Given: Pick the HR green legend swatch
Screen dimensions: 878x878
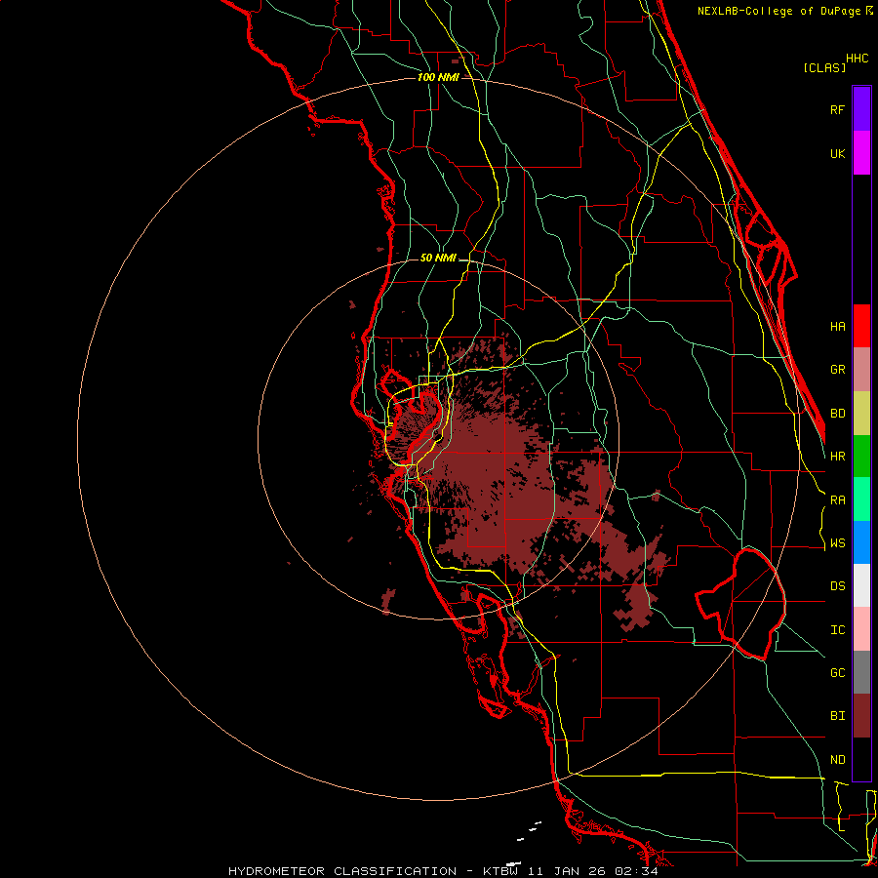Looking at the screenshot, I should [861, 457].
